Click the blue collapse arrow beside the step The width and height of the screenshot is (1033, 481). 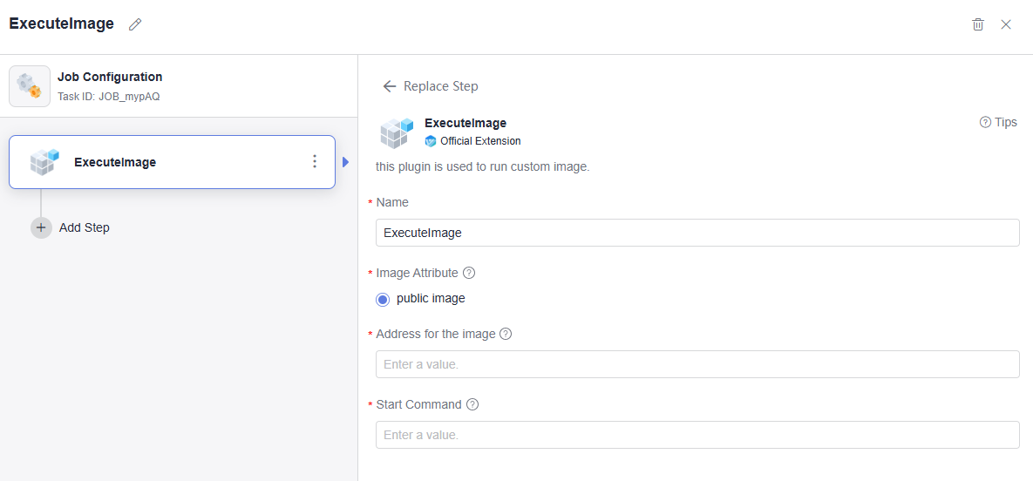[345, 162]
